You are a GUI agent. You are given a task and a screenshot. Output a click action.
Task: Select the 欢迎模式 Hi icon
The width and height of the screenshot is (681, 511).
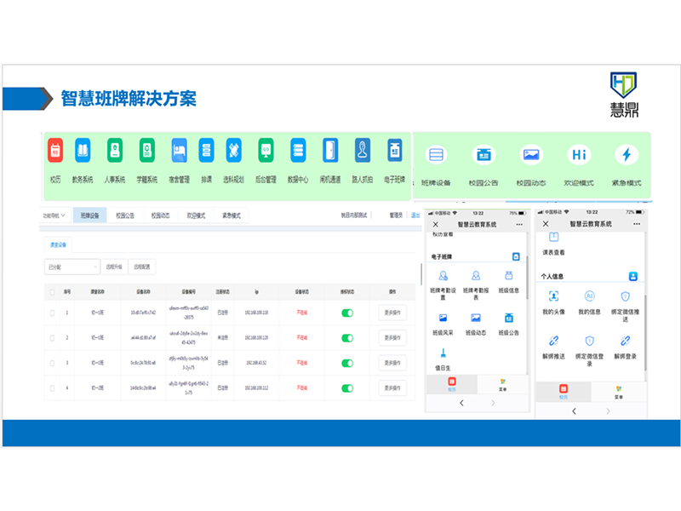click(579, 155)
